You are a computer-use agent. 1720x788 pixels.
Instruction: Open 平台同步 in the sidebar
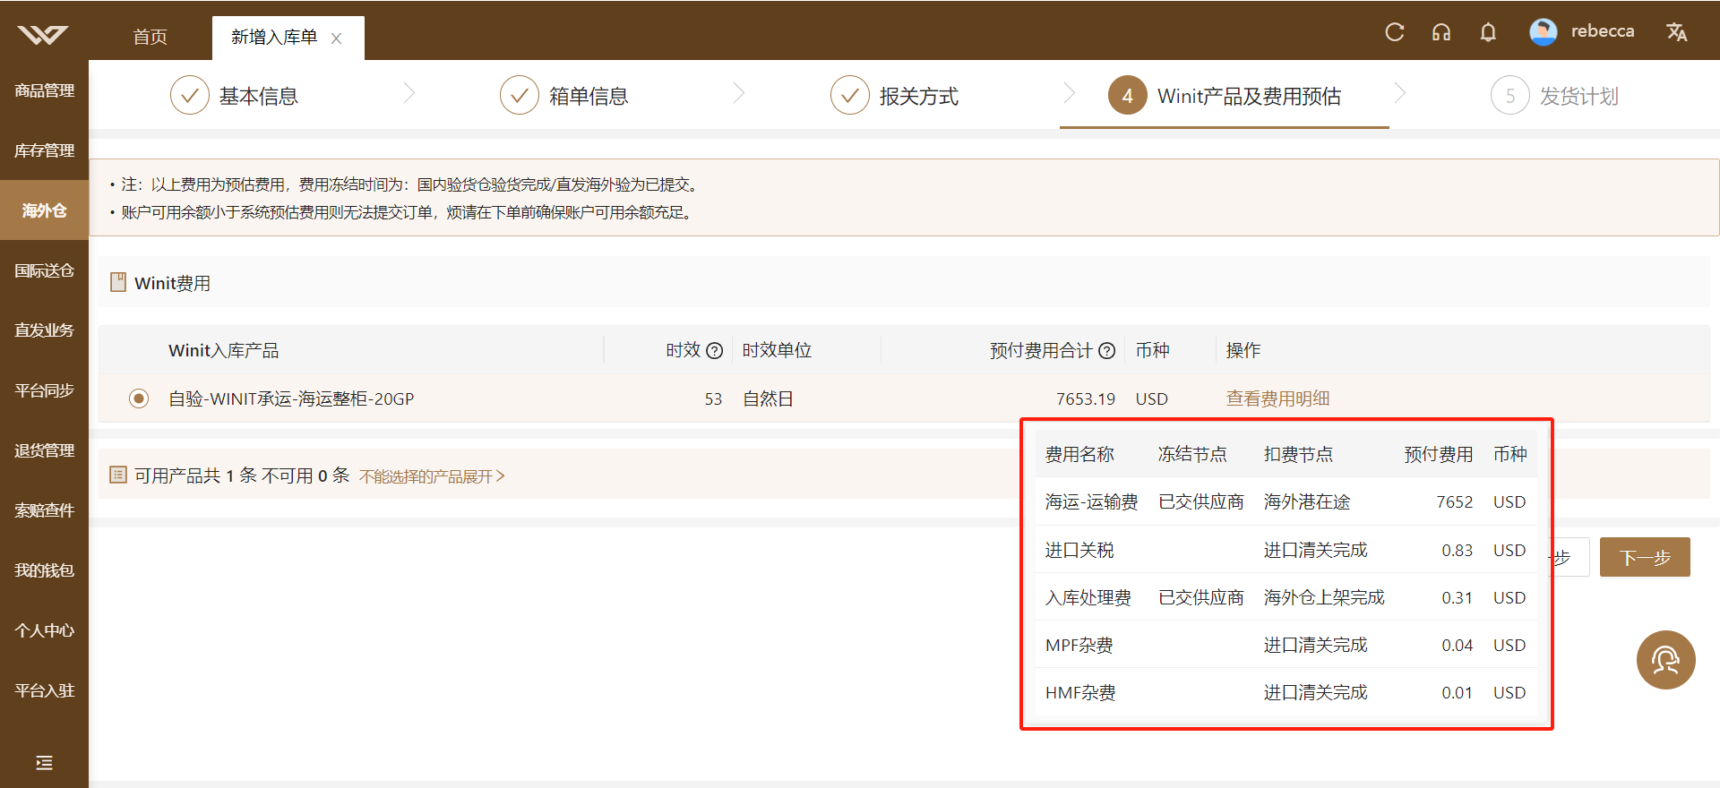tap(44, 390)
